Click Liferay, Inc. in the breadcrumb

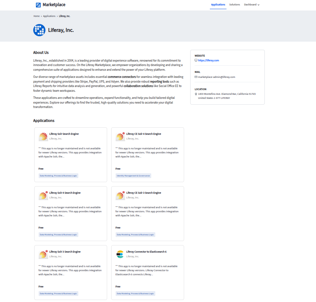coord(64,16)
